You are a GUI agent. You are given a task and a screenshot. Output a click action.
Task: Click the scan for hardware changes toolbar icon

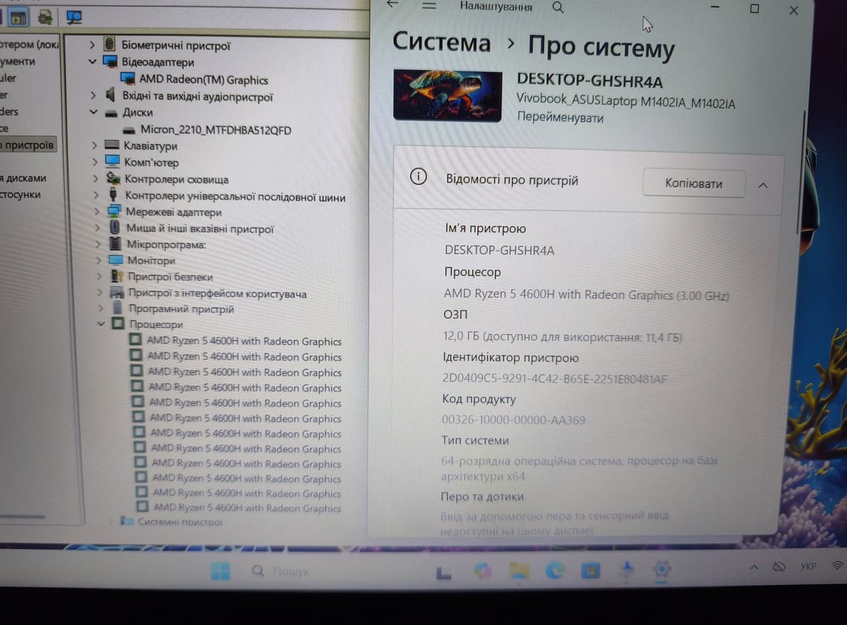(x=73, y=17)
